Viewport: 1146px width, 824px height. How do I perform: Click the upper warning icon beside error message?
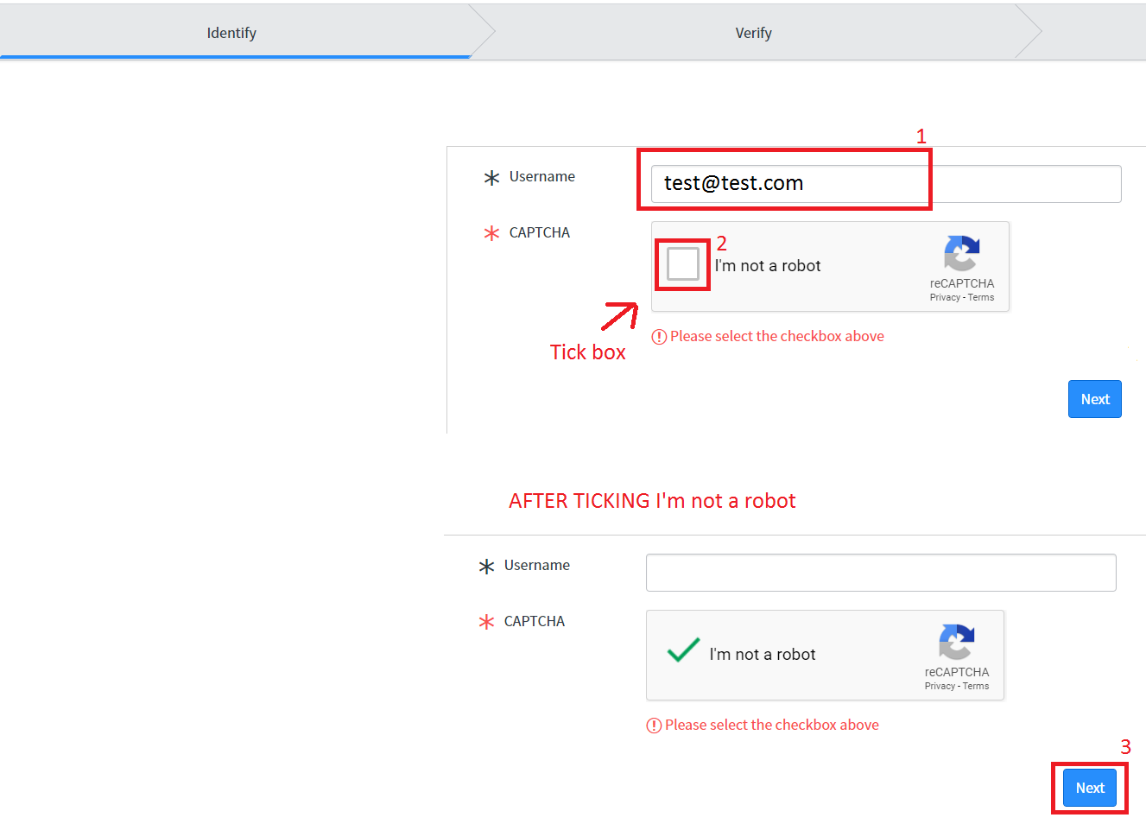tap(659, 337)
